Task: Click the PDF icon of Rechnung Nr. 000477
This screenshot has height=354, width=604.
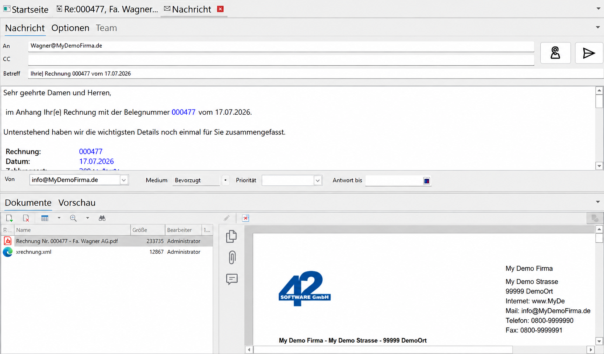Action: (8, 241)
